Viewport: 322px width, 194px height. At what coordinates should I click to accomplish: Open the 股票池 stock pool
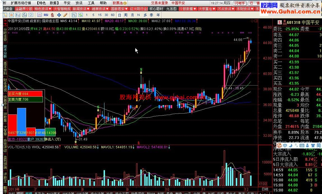click(x=118, y=3)
